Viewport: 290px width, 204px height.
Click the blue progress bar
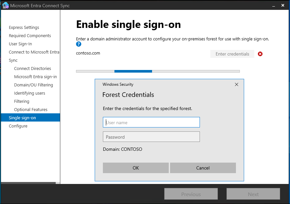pos(133,71)
